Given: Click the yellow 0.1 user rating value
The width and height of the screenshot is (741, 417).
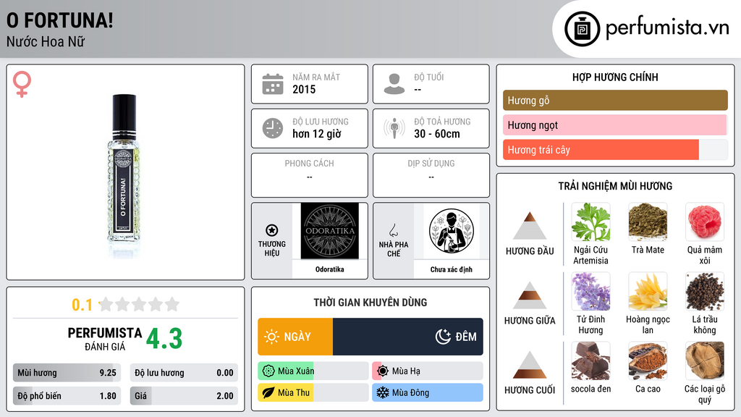Looking at the screenshot, I should 82,305.
